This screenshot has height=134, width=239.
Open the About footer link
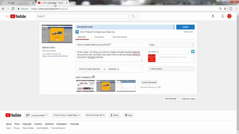pyautogui.click(x=9, y=124)
